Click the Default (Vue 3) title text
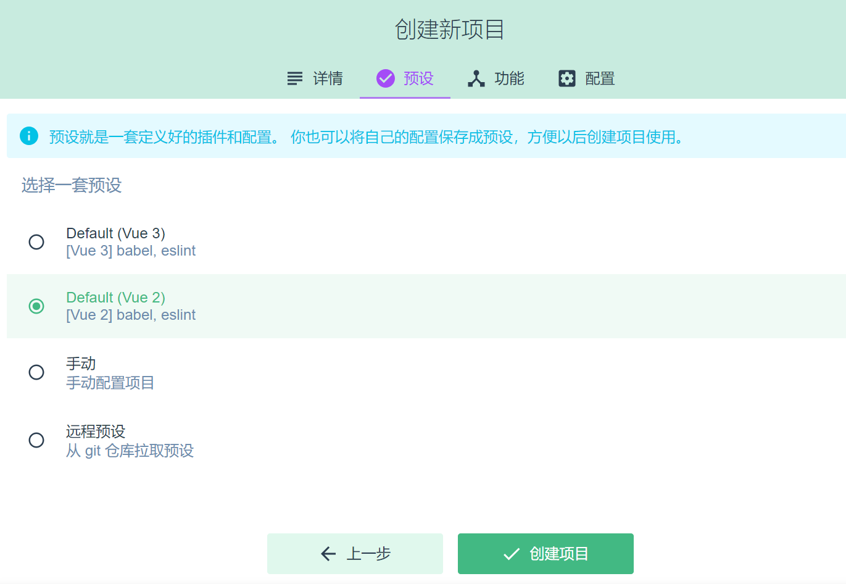Screen dimensions: 846x584 point(116,233)
